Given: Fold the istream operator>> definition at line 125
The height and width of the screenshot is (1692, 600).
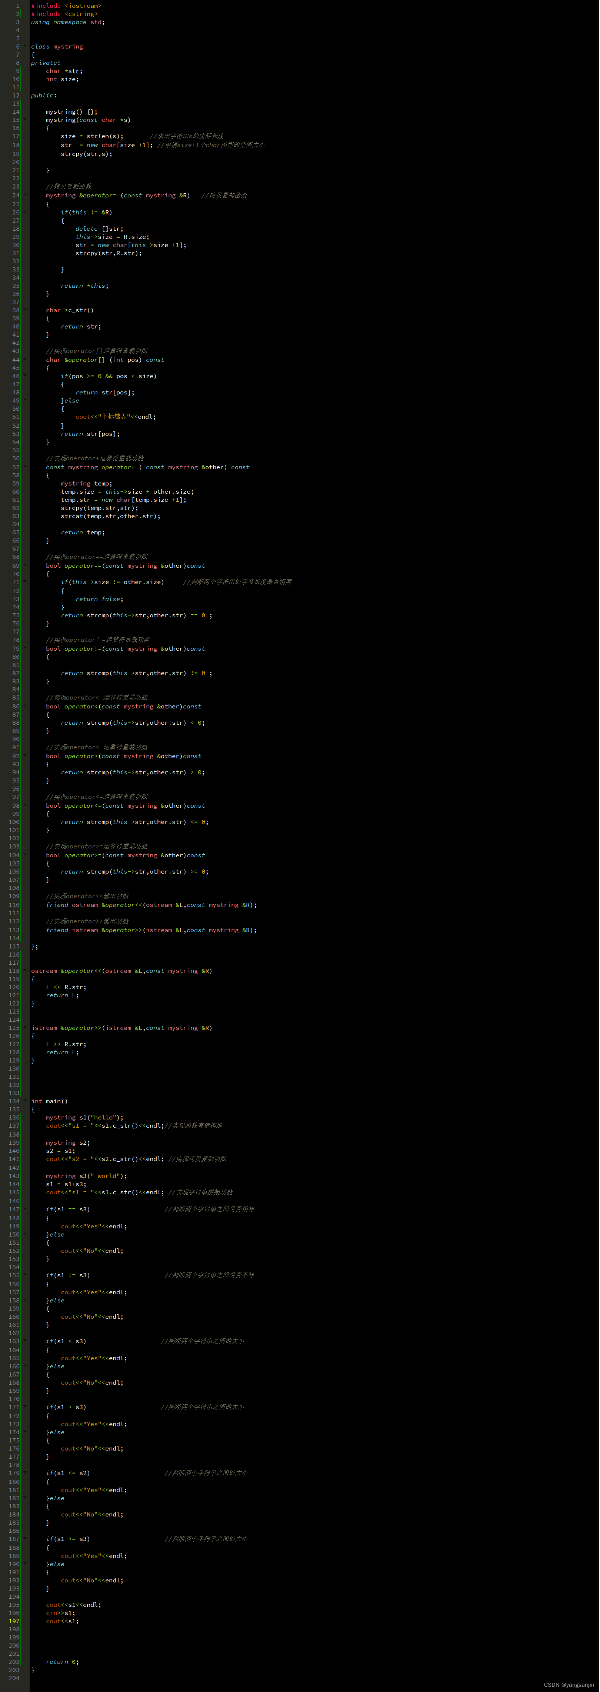Looking at the screenshot, I should click(x=25, y=1028).
